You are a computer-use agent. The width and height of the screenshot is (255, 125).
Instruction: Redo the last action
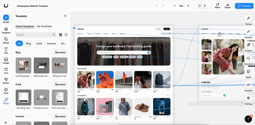pos(163,6)
